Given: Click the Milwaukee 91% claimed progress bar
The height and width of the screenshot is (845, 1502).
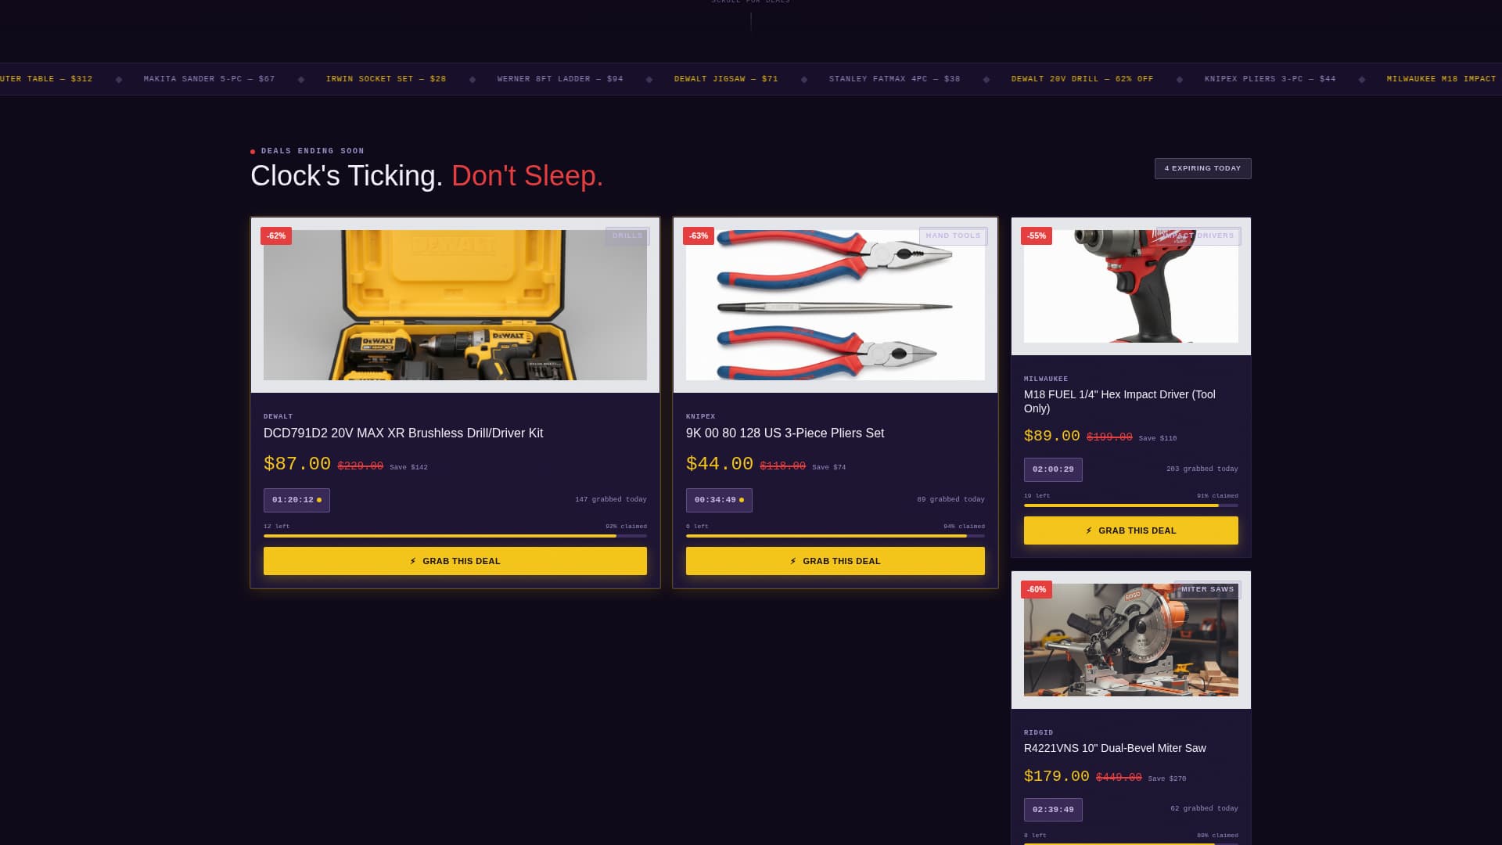Looking at the screenshot, I should [1130, 505].
